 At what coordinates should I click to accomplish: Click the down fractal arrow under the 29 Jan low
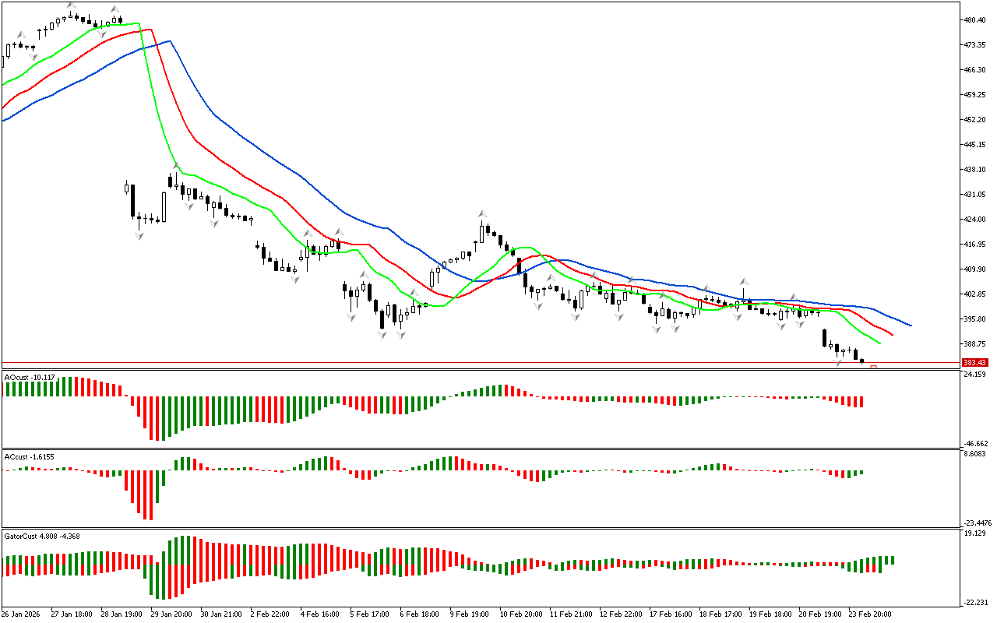139,235
